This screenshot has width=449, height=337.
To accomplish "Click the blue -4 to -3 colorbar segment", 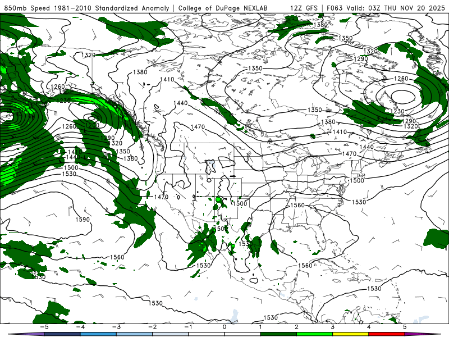I will click(98, 334).
